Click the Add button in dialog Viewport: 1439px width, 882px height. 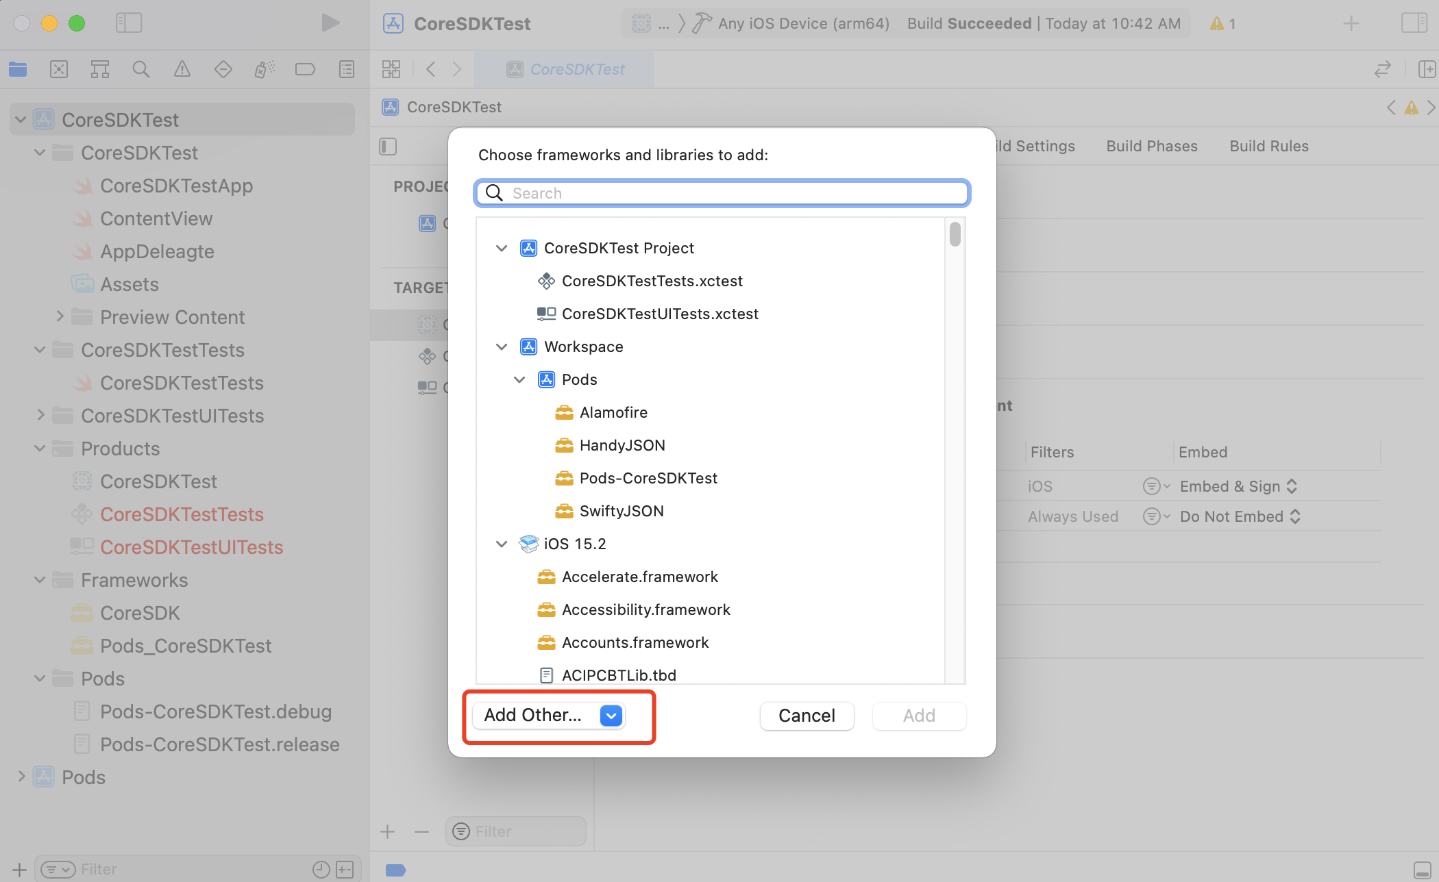tap(919, 716)
